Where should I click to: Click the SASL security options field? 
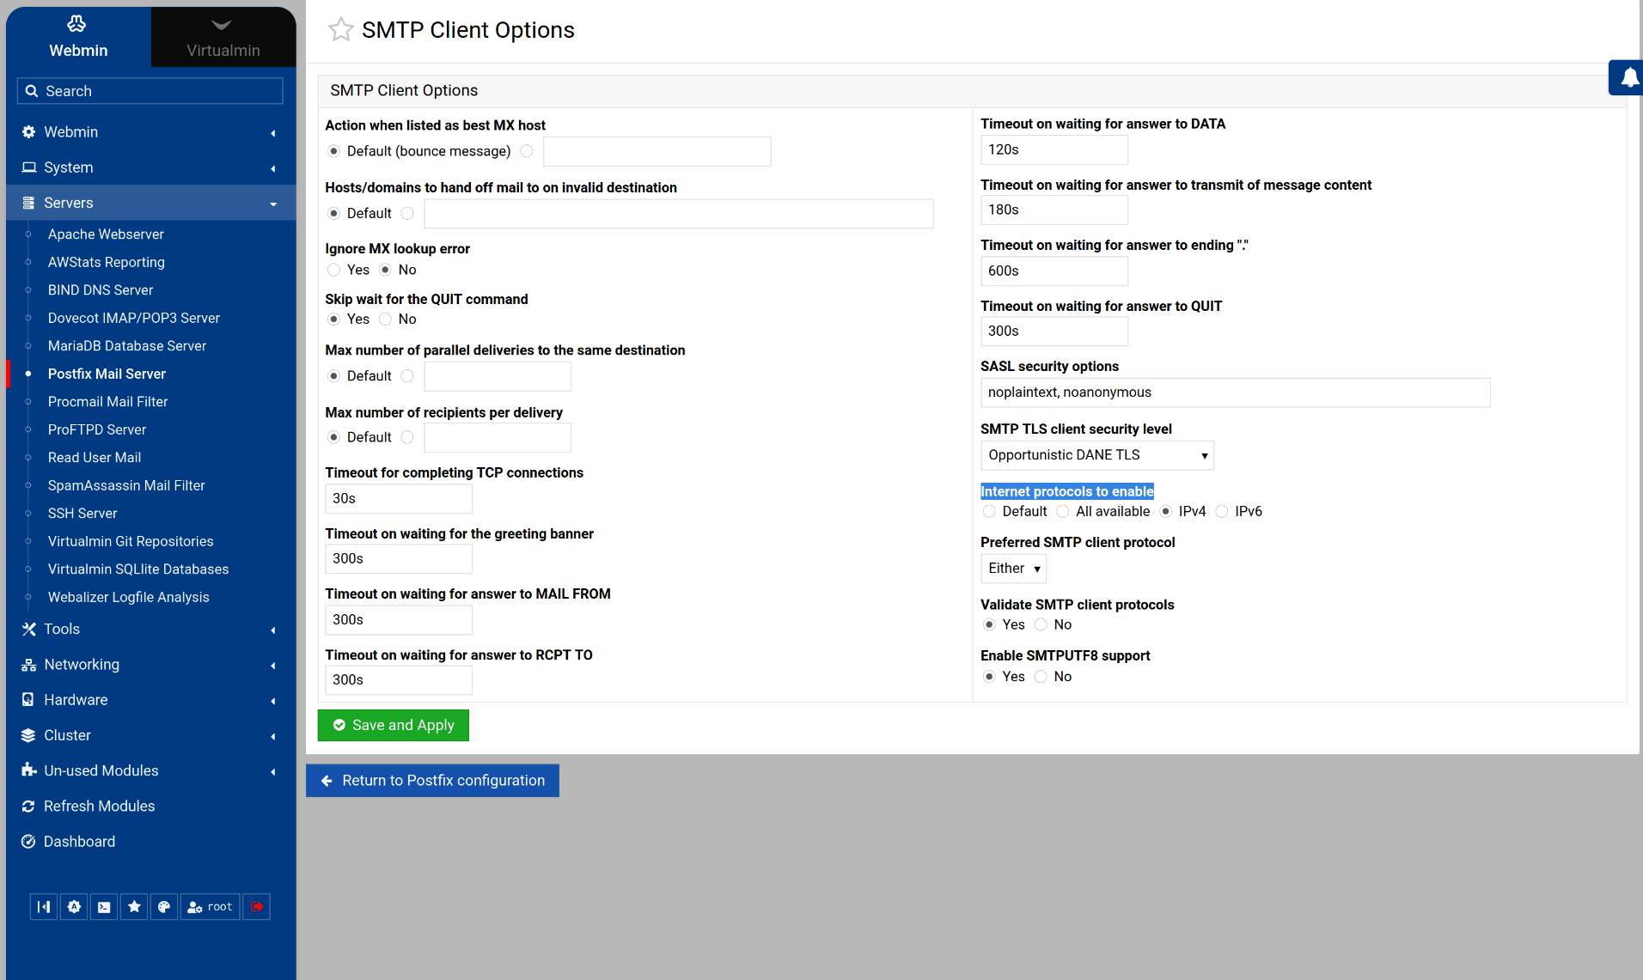[x=1235, y=393]
